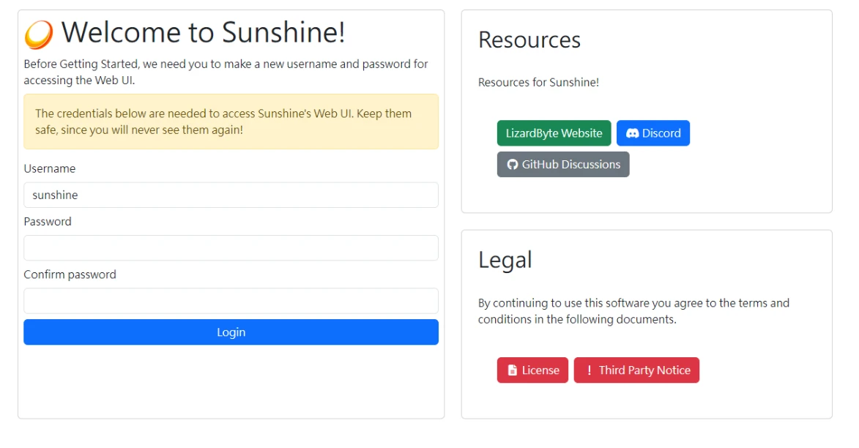Viewport: 859px width, 448px height.
Task: Click the GitHub octocat icon
Action: 513,165
